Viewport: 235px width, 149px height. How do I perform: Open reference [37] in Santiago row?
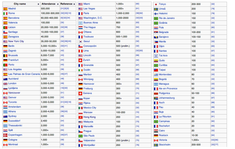coord(62,32)
